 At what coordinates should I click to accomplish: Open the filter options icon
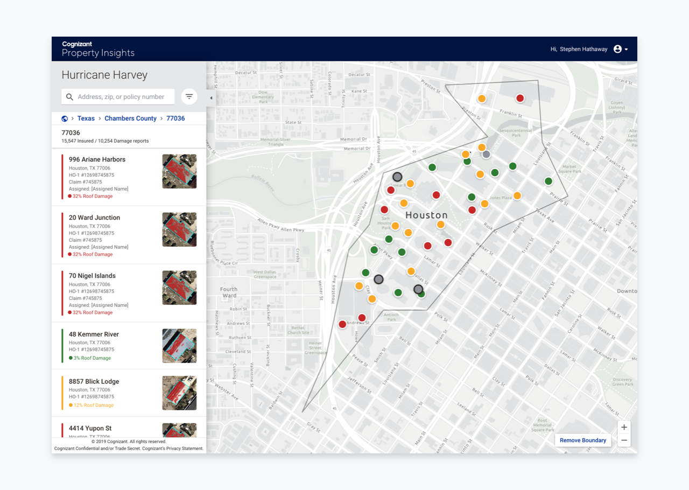pos(189,97)
